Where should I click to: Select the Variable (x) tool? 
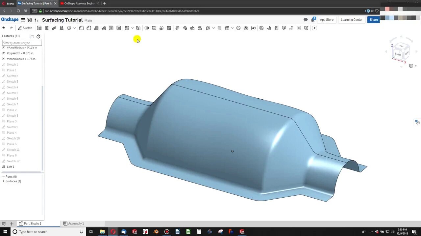pos(253,28)
